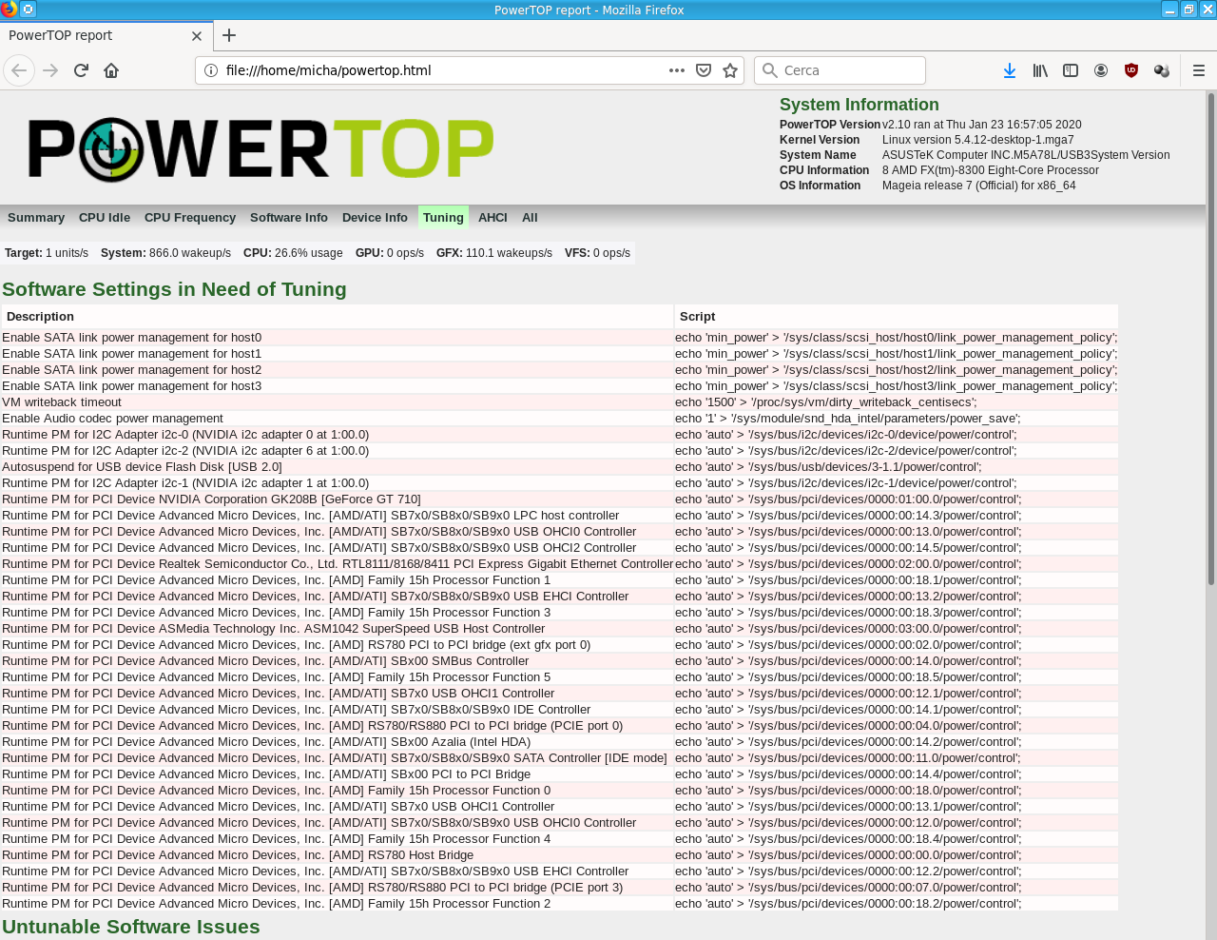Save page to Pocket
This screenshot has width=1217, height=940.
[x=704, y=70]
